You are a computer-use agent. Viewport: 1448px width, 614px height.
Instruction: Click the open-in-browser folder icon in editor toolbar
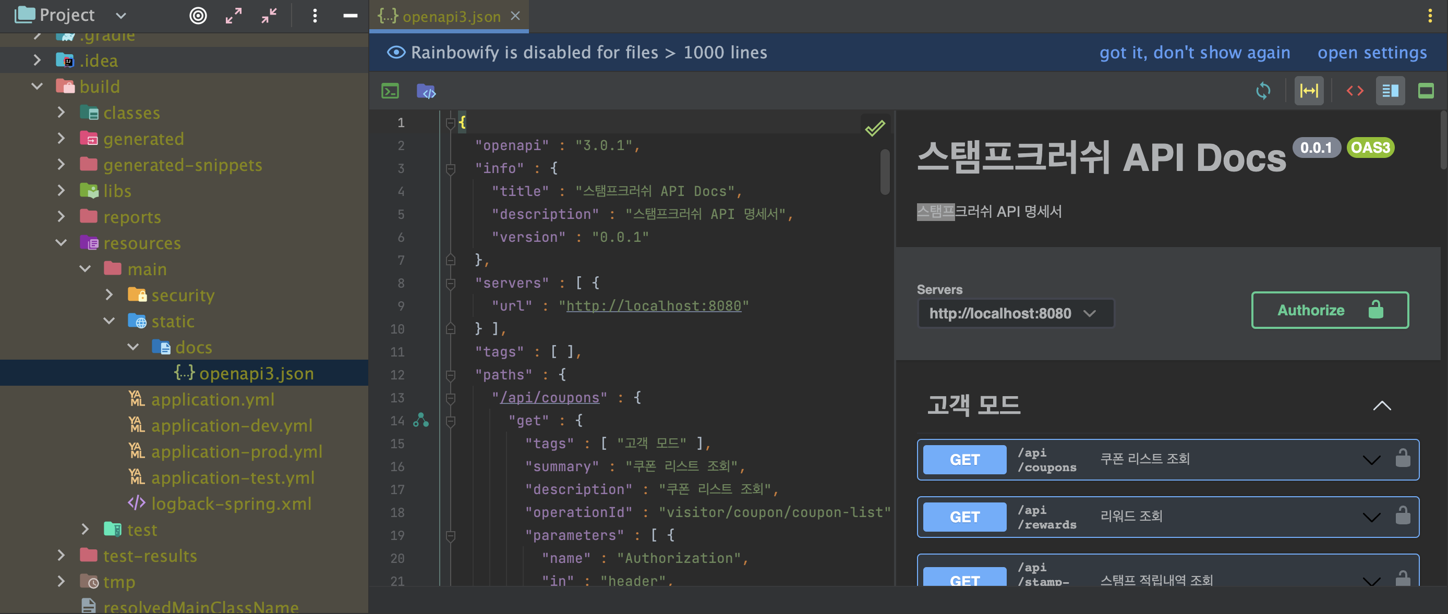pyautogui.click(x=427, y=91)
